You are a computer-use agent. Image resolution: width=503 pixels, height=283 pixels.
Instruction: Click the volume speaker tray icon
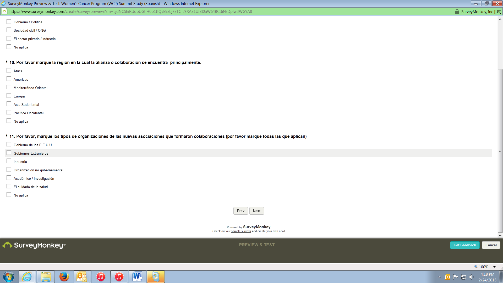click(x=471, y=277)
